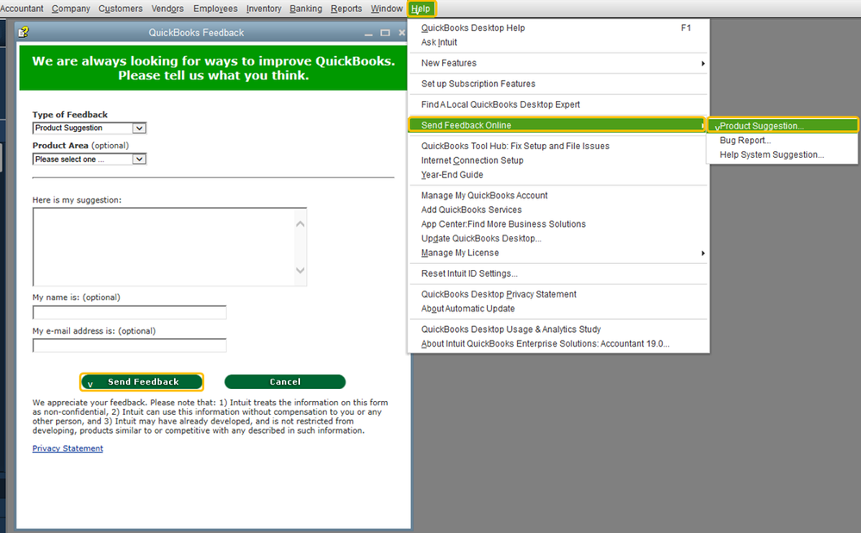
Task: Click the QuickBooks Feedback window help icon
Action: click(x=23, y=33)
